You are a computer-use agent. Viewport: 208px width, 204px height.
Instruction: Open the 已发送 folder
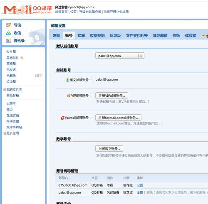click(11, 69)
